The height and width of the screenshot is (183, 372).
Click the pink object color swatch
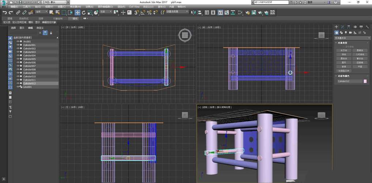click(x=365, y=81)
